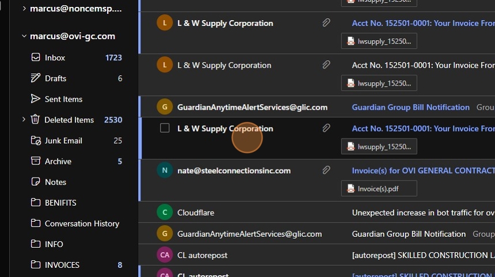Expand the Deleted Items folder

[24, 120]
